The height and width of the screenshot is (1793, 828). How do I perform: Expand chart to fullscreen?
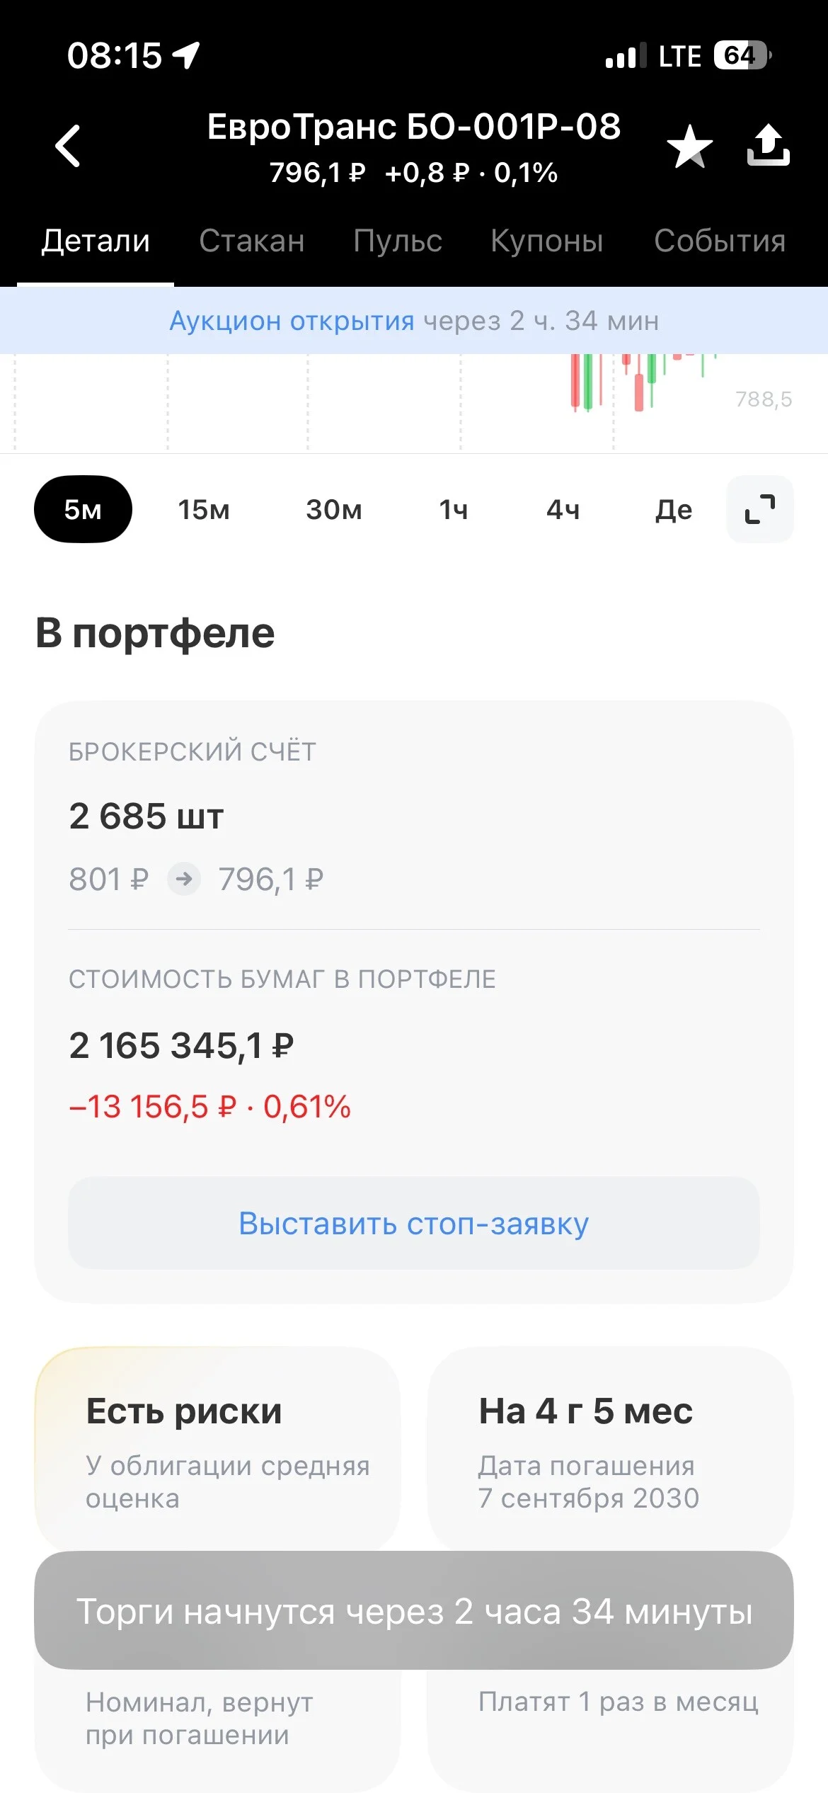(760, 509)
